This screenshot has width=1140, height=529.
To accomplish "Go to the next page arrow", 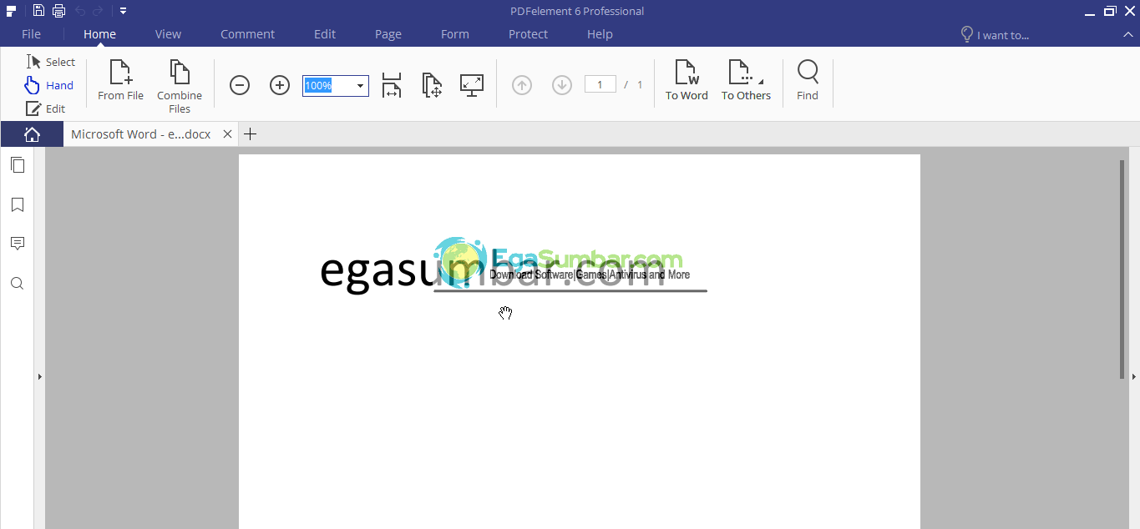I will pyautogui.click(x=562, y=85).
